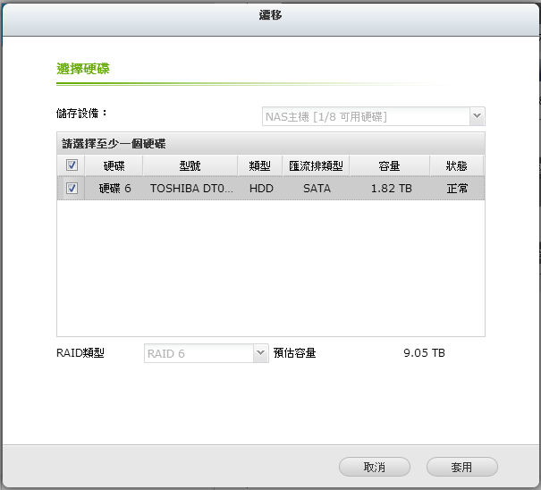Click the HDD type cell
The height and width of the screenshot is (490, 541).
click(x=260, y=189)
